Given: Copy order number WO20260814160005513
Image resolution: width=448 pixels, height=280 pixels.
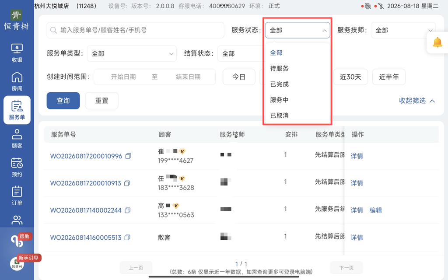Looking at the screenshot, I should pyautogui.click(x=127, y=238).
